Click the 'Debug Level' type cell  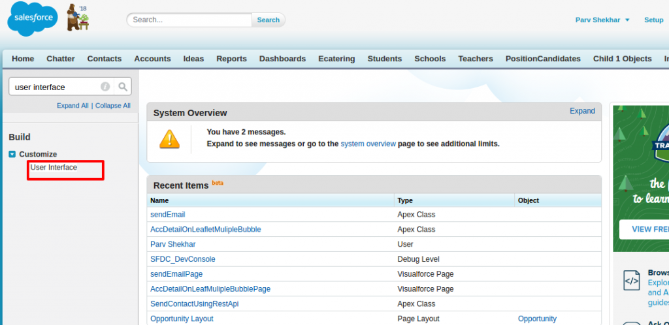(418, 259)
